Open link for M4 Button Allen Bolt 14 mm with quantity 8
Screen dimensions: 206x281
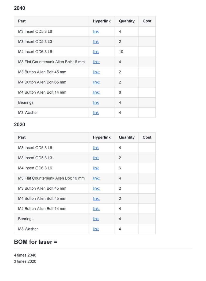96,93
